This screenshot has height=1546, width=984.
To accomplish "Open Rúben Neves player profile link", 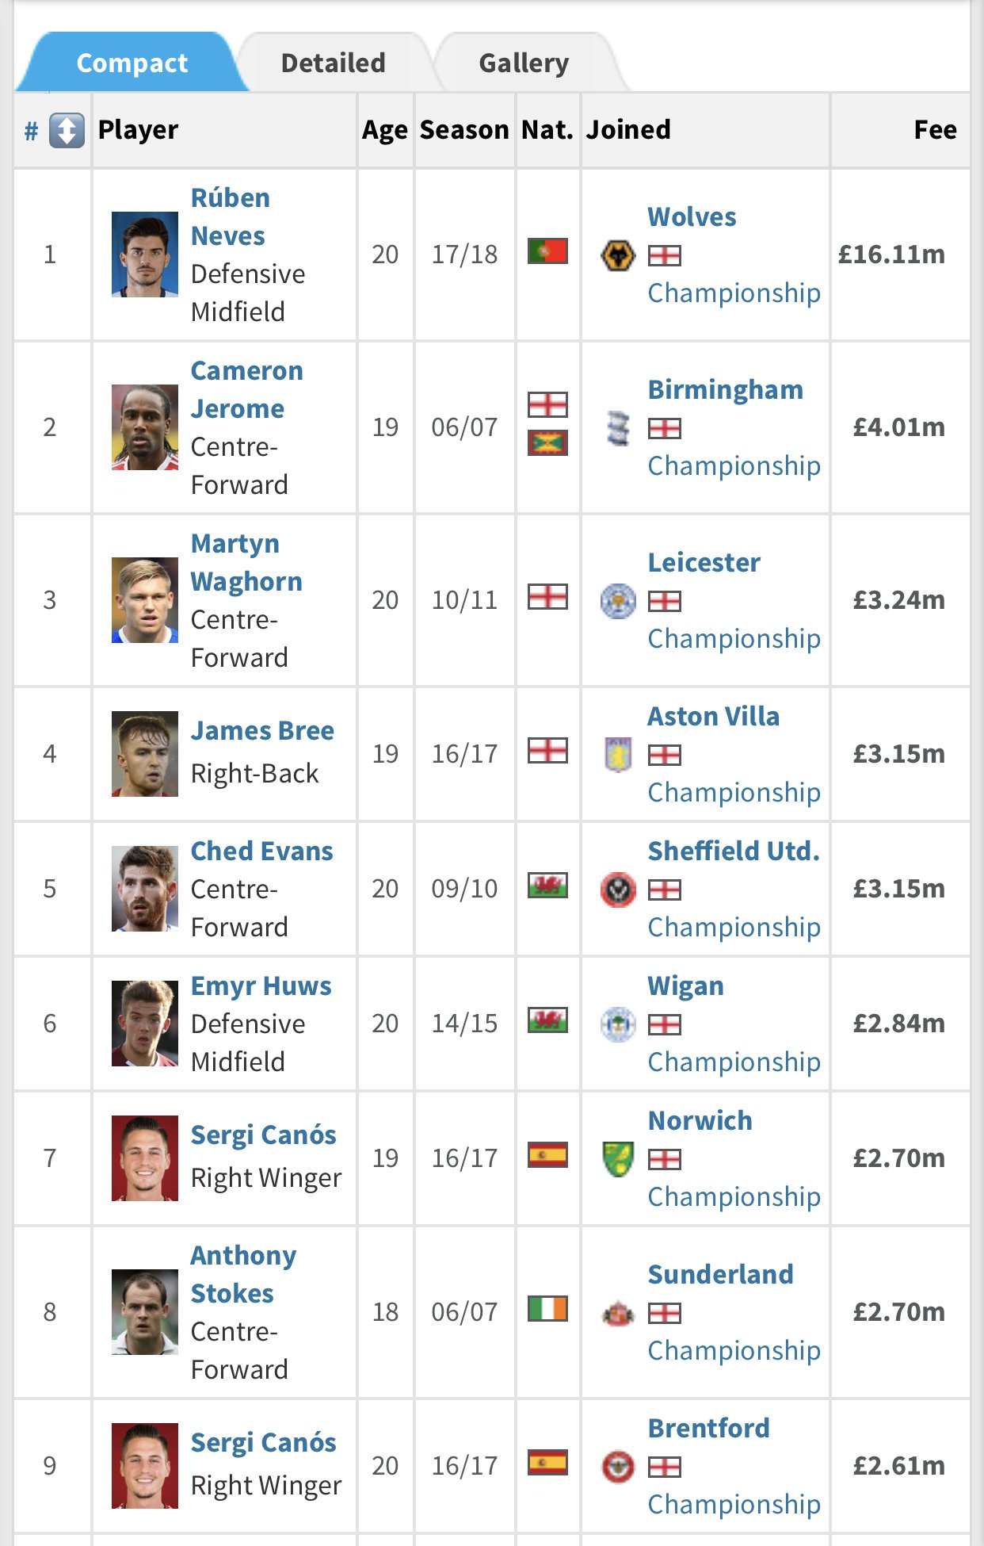I will (x=230, y=216).
